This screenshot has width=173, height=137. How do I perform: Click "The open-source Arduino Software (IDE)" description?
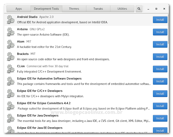43,35
